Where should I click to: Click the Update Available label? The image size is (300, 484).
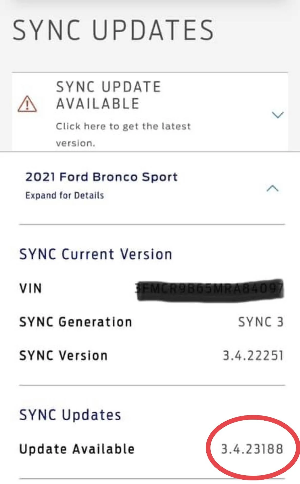[77, 449]
